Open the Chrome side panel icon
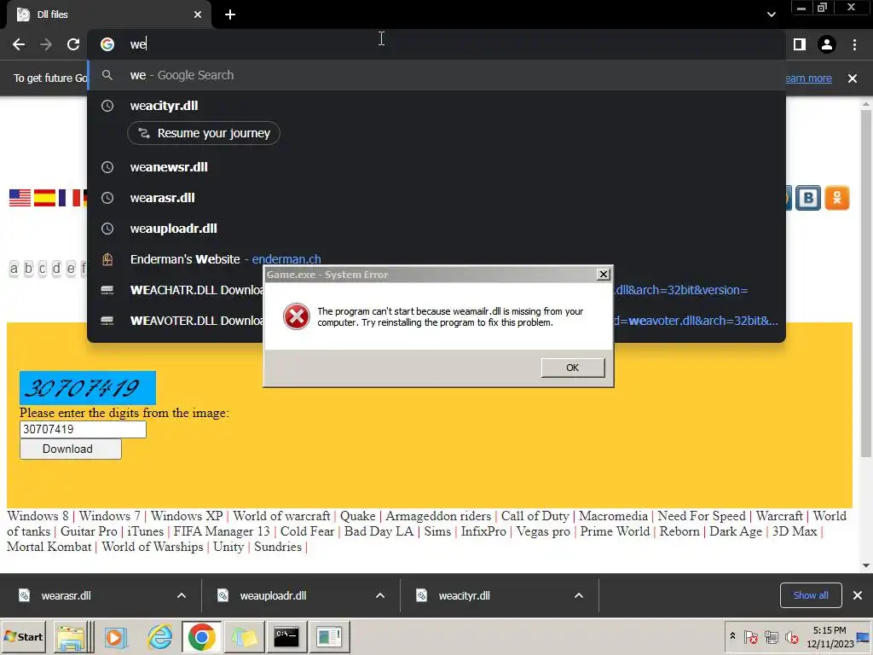The height and width of the screenshot is (655, 873). point(800,44)
